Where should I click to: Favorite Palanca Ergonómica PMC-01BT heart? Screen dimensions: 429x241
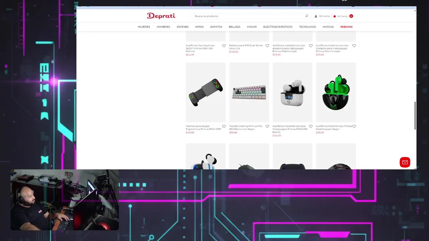tap(224, 127)
